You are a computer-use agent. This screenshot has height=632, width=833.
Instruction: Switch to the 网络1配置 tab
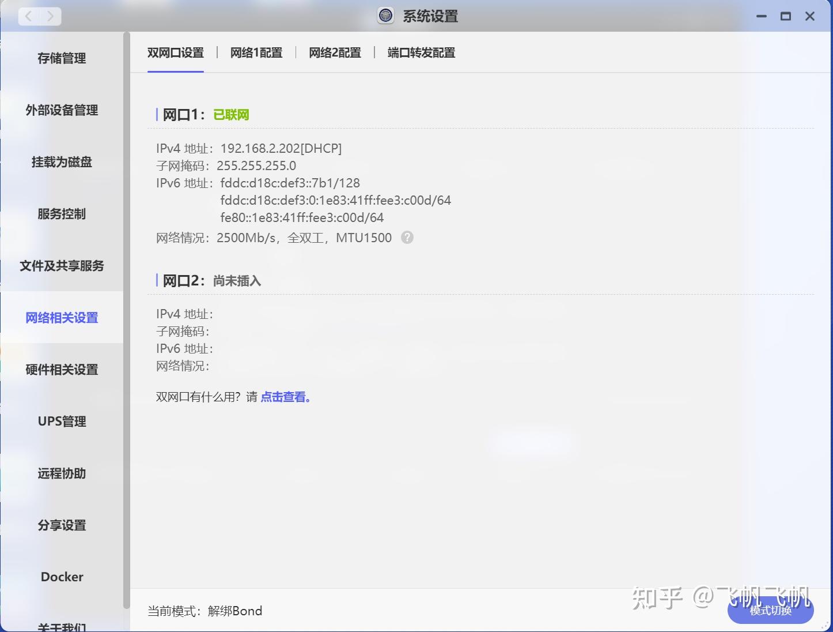point(256,52)
